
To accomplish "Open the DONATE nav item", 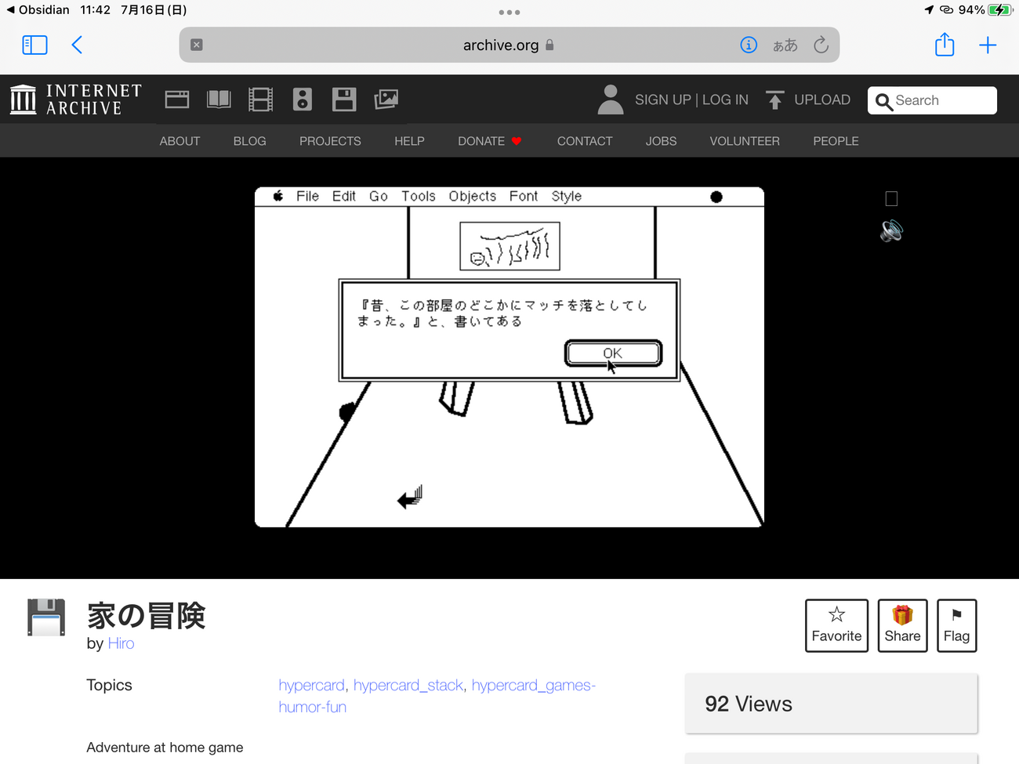I will (x=489, y=141).
